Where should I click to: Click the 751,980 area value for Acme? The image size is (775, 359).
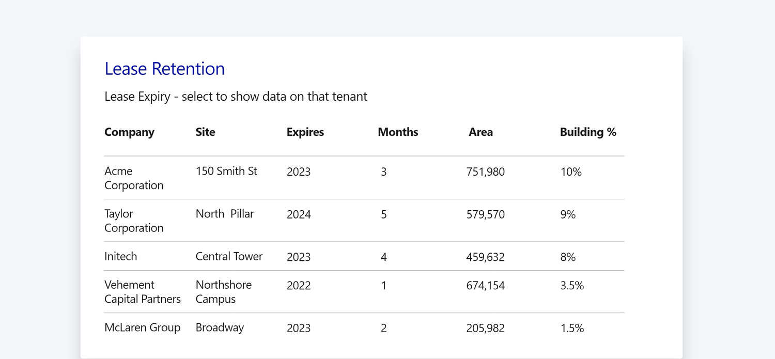click(x=486, y=171)
